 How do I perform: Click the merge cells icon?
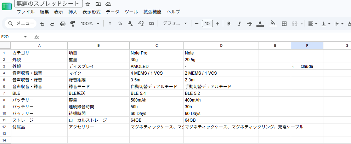pyautogui.click(x=295, y=24)
